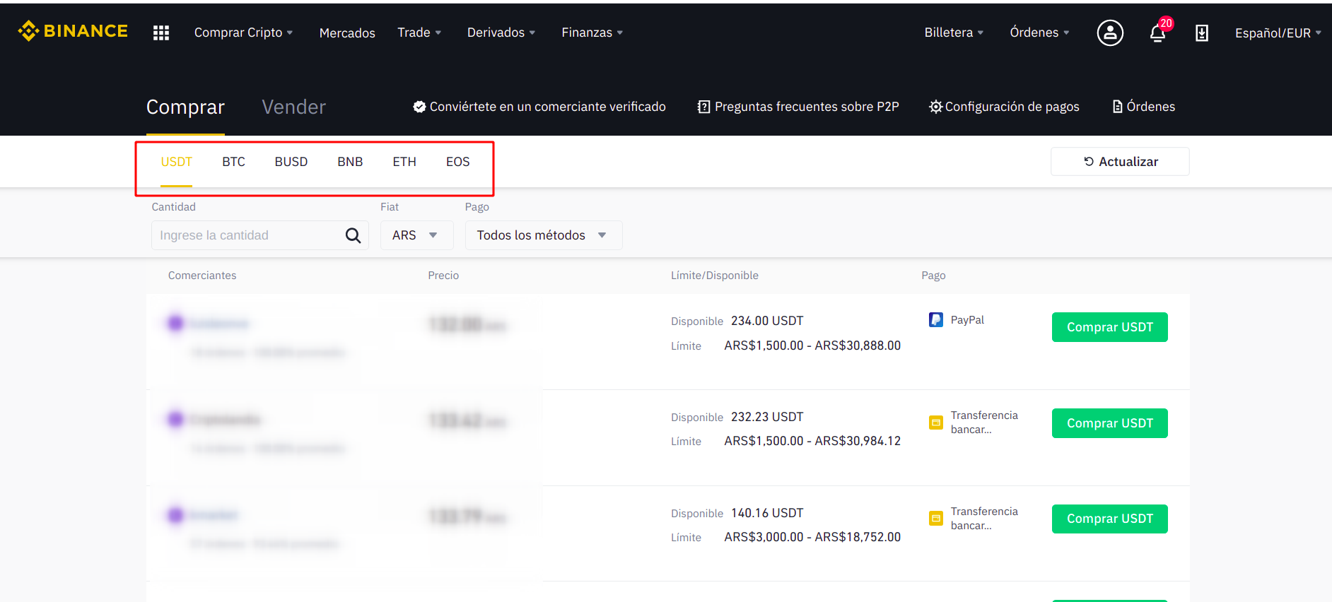Open notifications bell with 20 badge
Screen dimensions: 1332x602
tap(1158, 33)
